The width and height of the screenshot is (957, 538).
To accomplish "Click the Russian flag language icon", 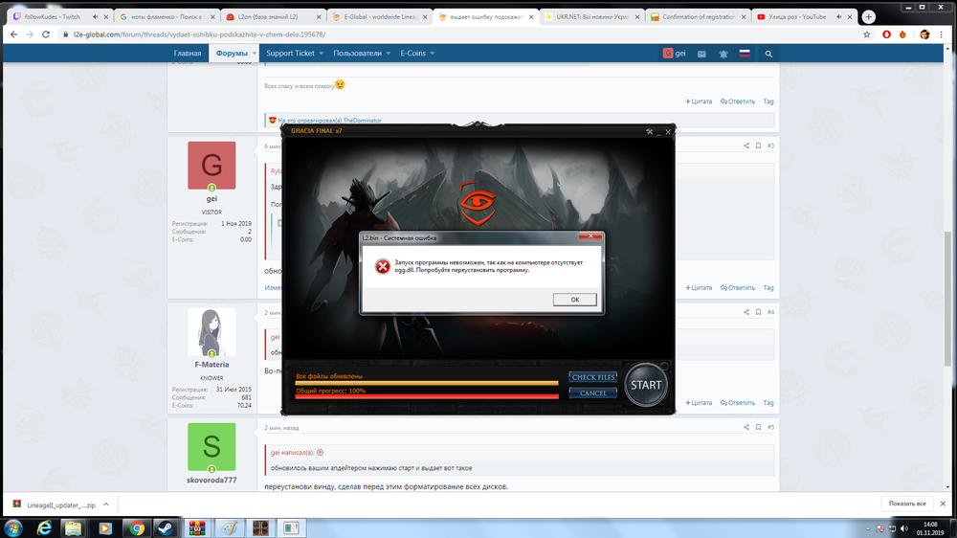I will point(744,54).
